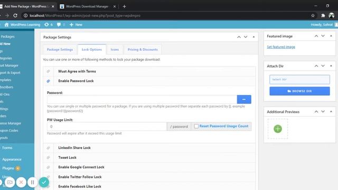
Task: Pause the screen recording
Action: pos(32,182)
